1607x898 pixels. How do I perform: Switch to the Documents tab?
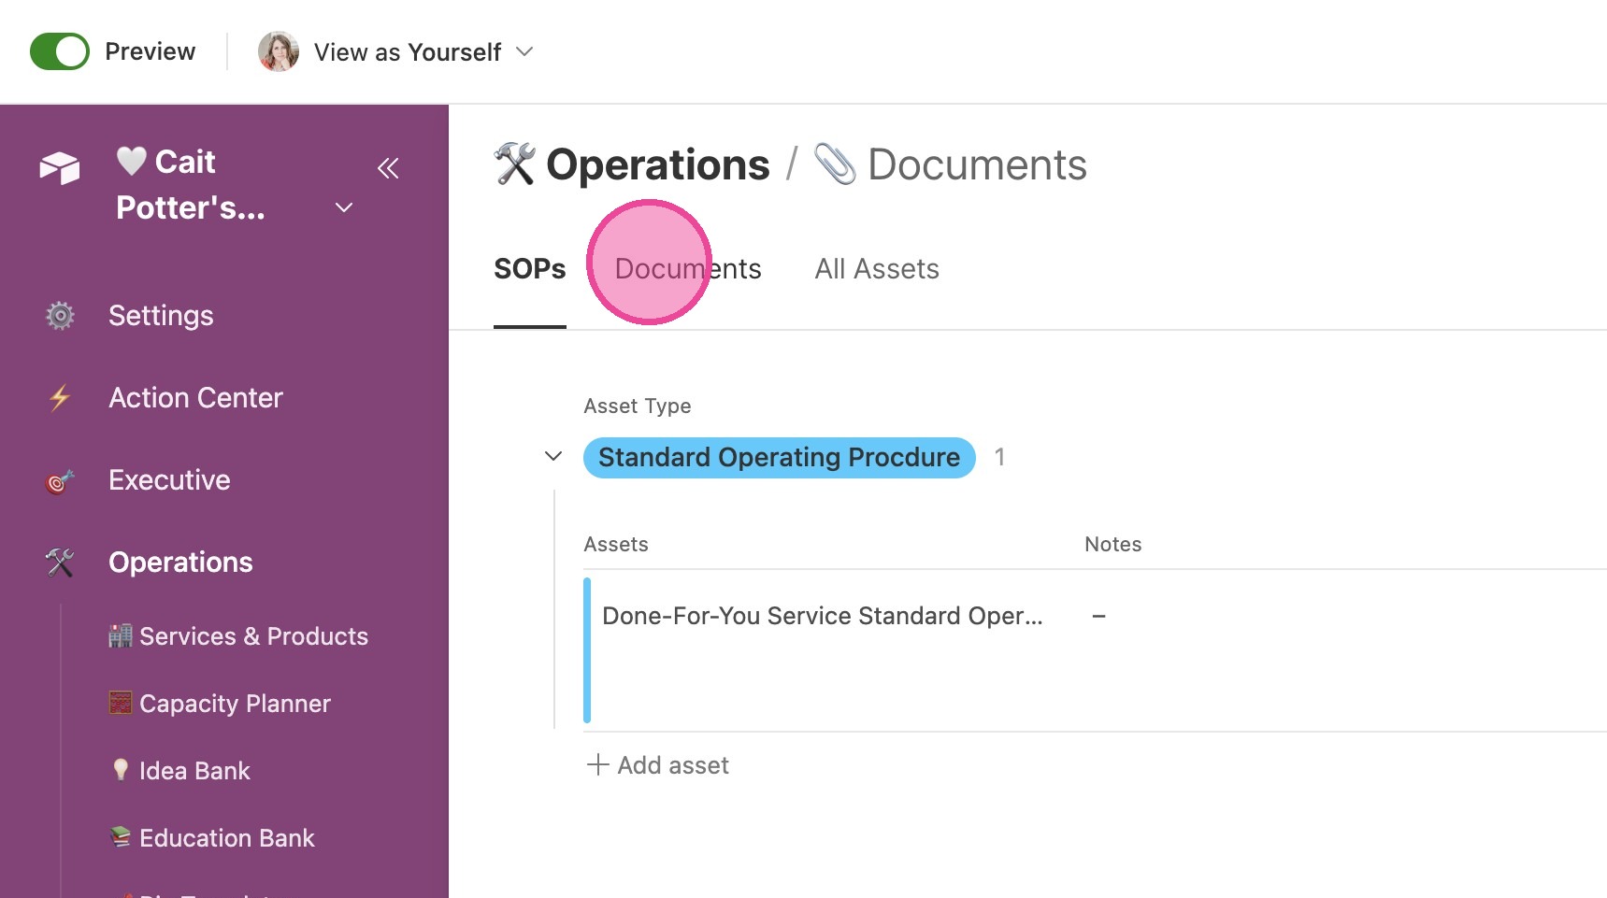coord(688,269)
